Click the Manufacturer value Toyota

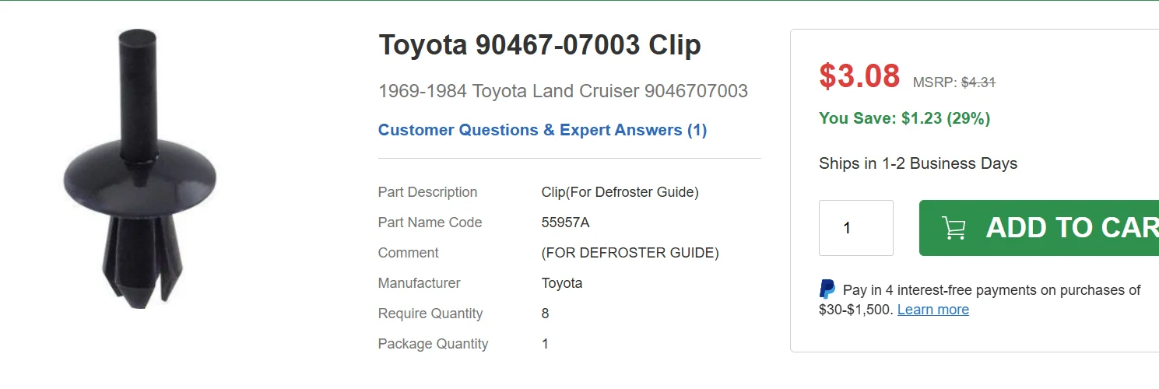[x=562, y=283]
